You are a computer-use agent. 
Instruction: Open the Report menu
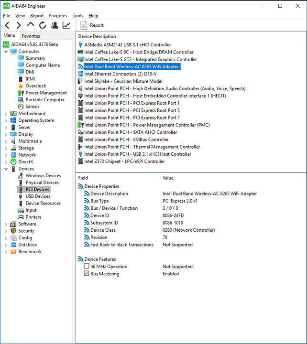tap(37, 16)
